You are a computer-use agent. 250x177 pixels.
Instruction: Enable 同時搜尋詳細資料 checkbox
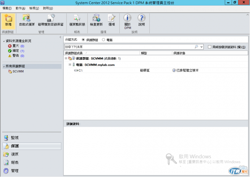tap(210, 47)
